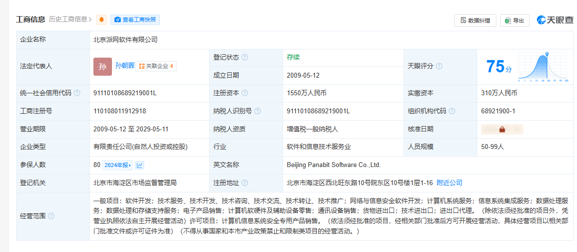Open 关联企业 4 related companies tag
This screenshot has width=577, height=252.
(156, 66)
